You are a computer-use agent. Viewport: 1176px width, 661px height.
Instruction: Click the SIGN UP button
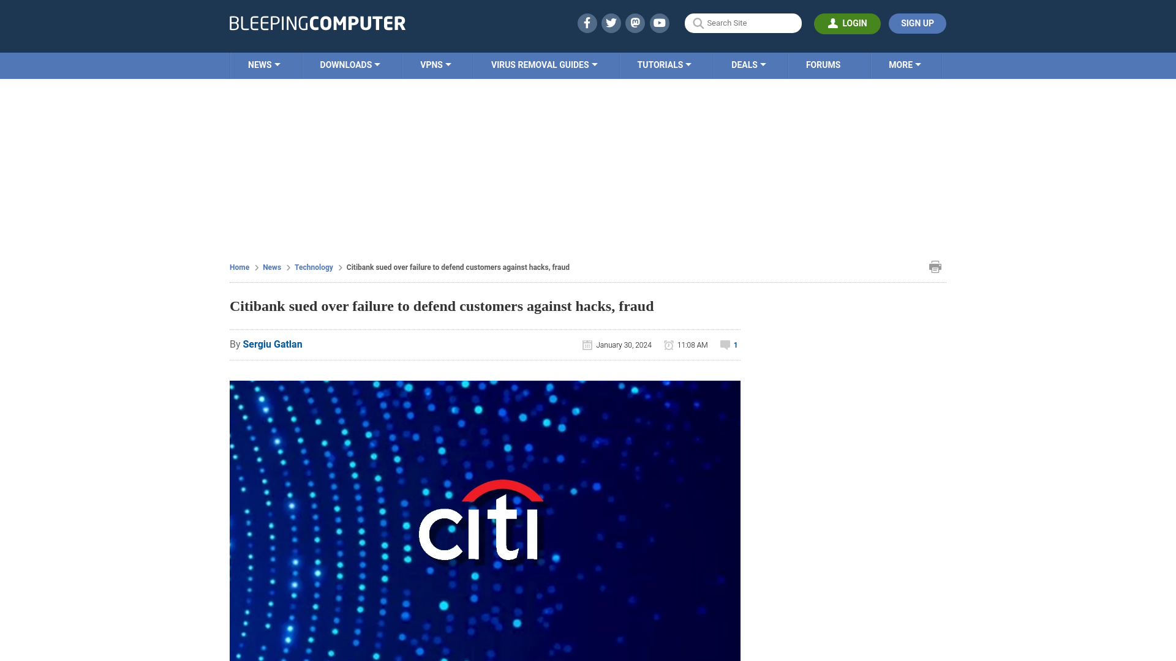[x=917, y=23]
